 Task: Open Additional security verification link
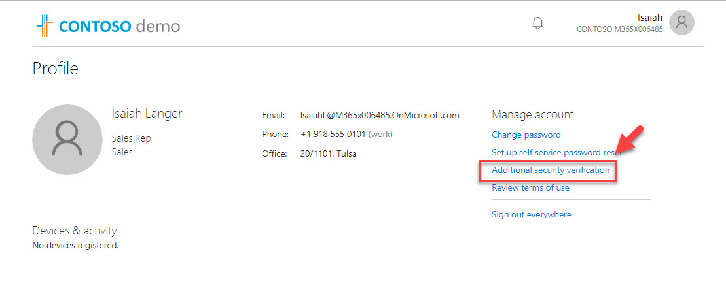point(551,170)
